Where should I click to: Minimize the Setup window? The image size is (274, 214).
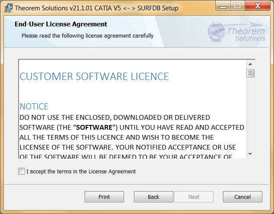(x=223, y=6)
